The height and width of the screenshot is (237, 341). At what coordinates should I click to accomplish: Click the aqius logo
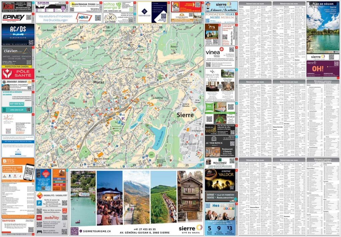click(84, 18)
